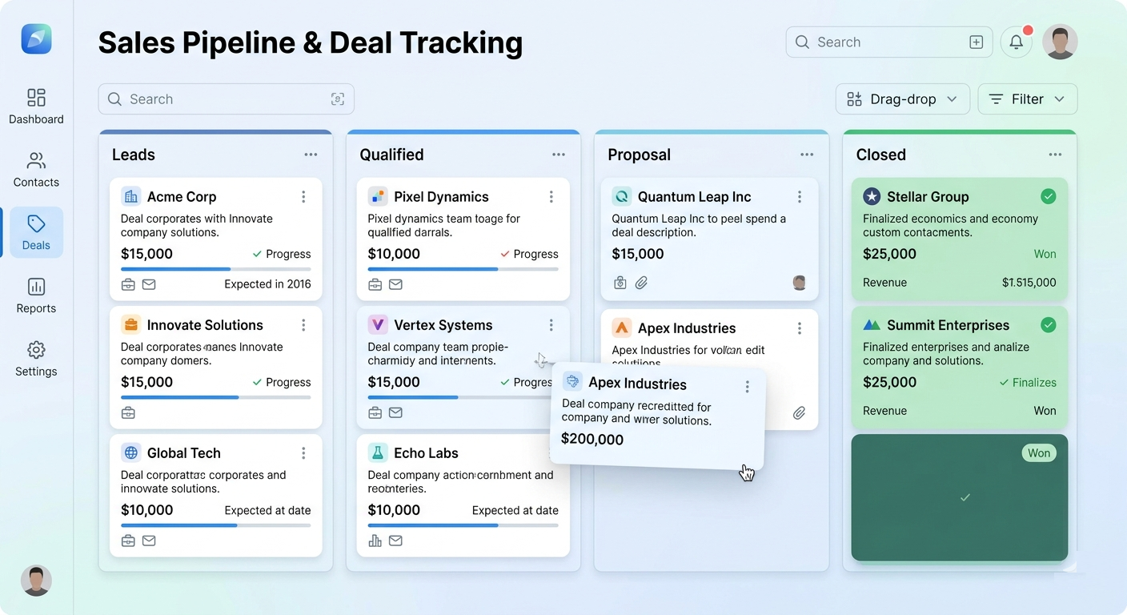The width and height of the screenshot is (1127, 615).
Task: Click the envelope icon on Pixel Dynamics card
Action: (395, 283)
